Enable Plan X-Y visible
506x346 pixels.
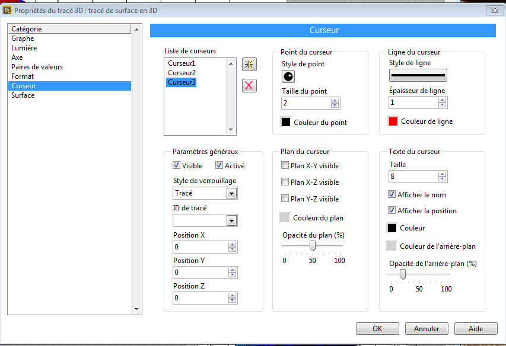click(x=285, y=165)
